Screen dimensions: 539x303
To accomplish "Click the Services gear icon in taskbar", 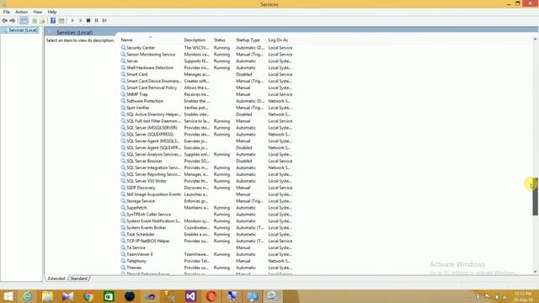I will 273,296.
